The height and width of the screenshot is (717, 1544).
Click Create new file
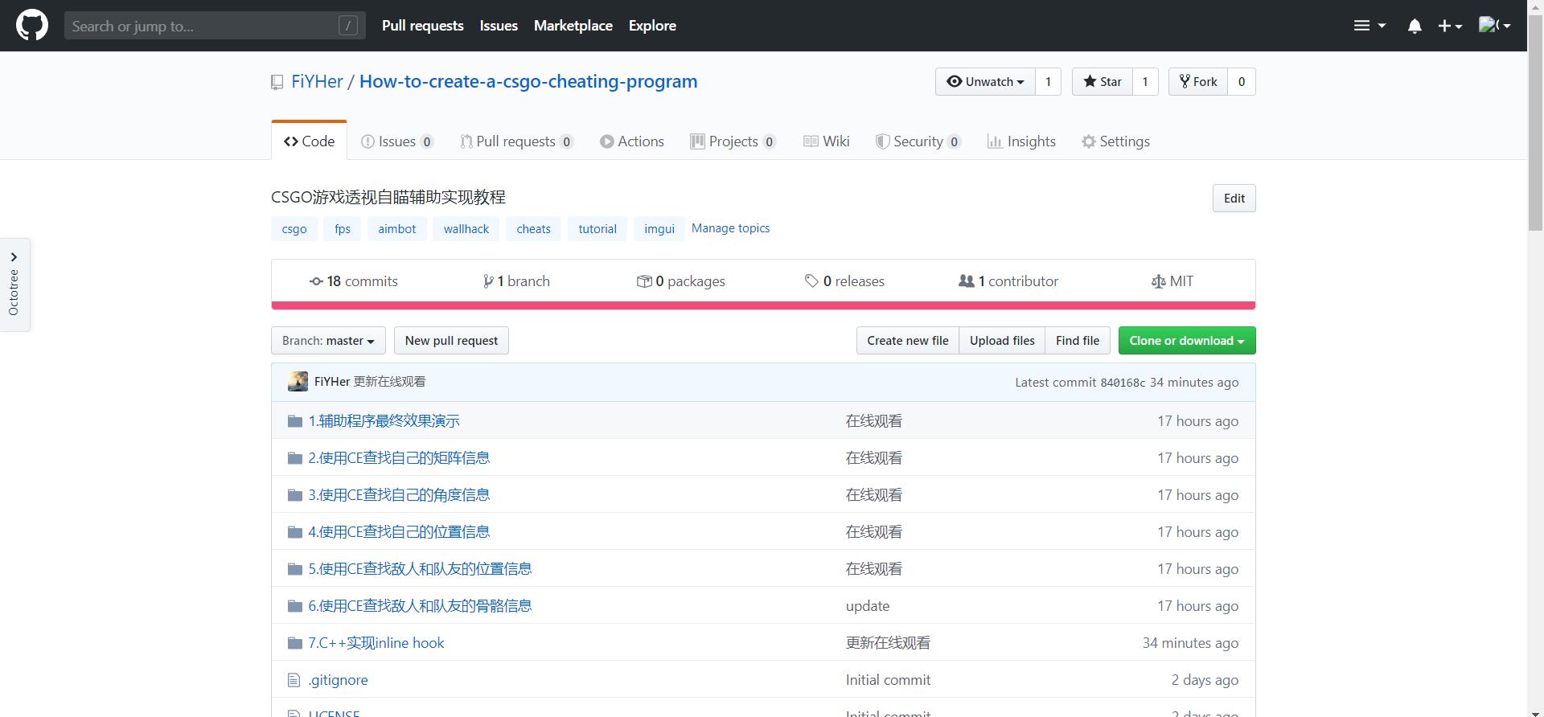click(x=908, y=341)
